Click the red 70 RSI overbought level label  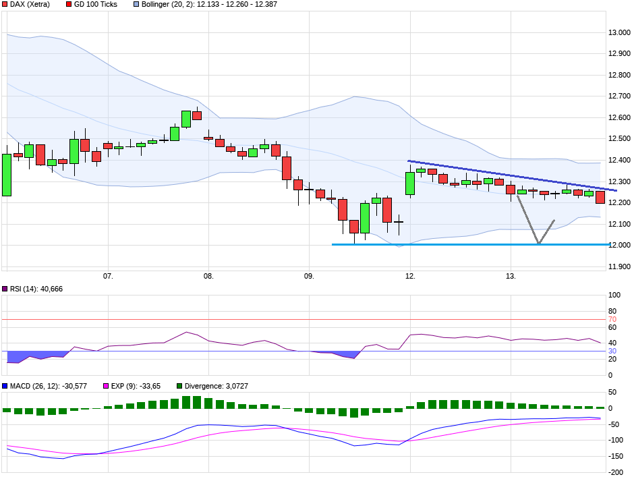pyautogui.click(x=612, y=319)
